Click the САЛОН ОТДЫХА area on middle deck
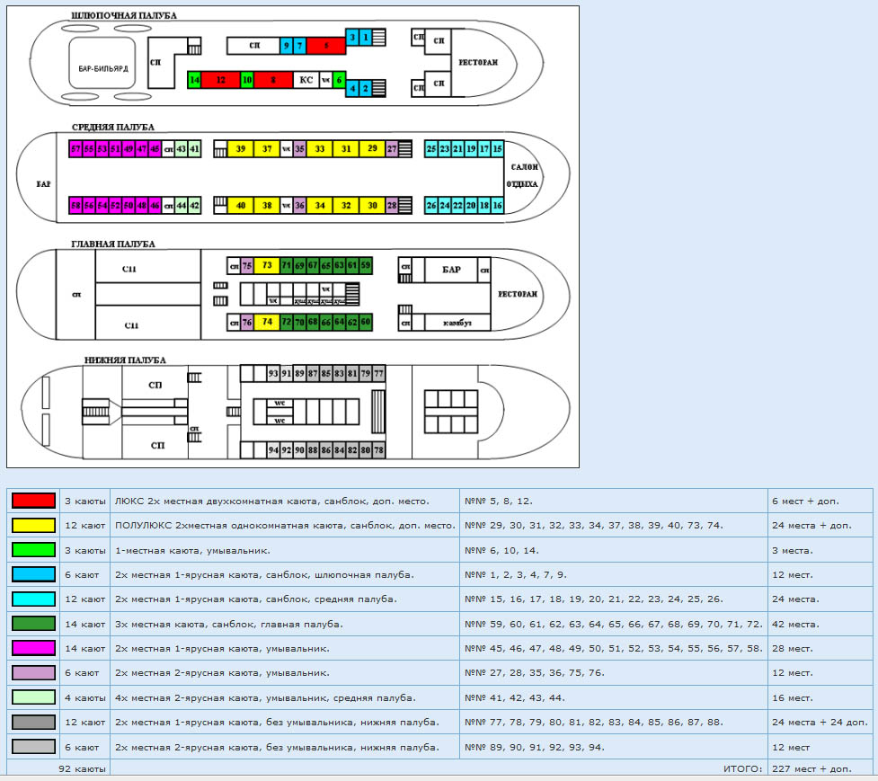878x781 pixels. click(524, 175)
